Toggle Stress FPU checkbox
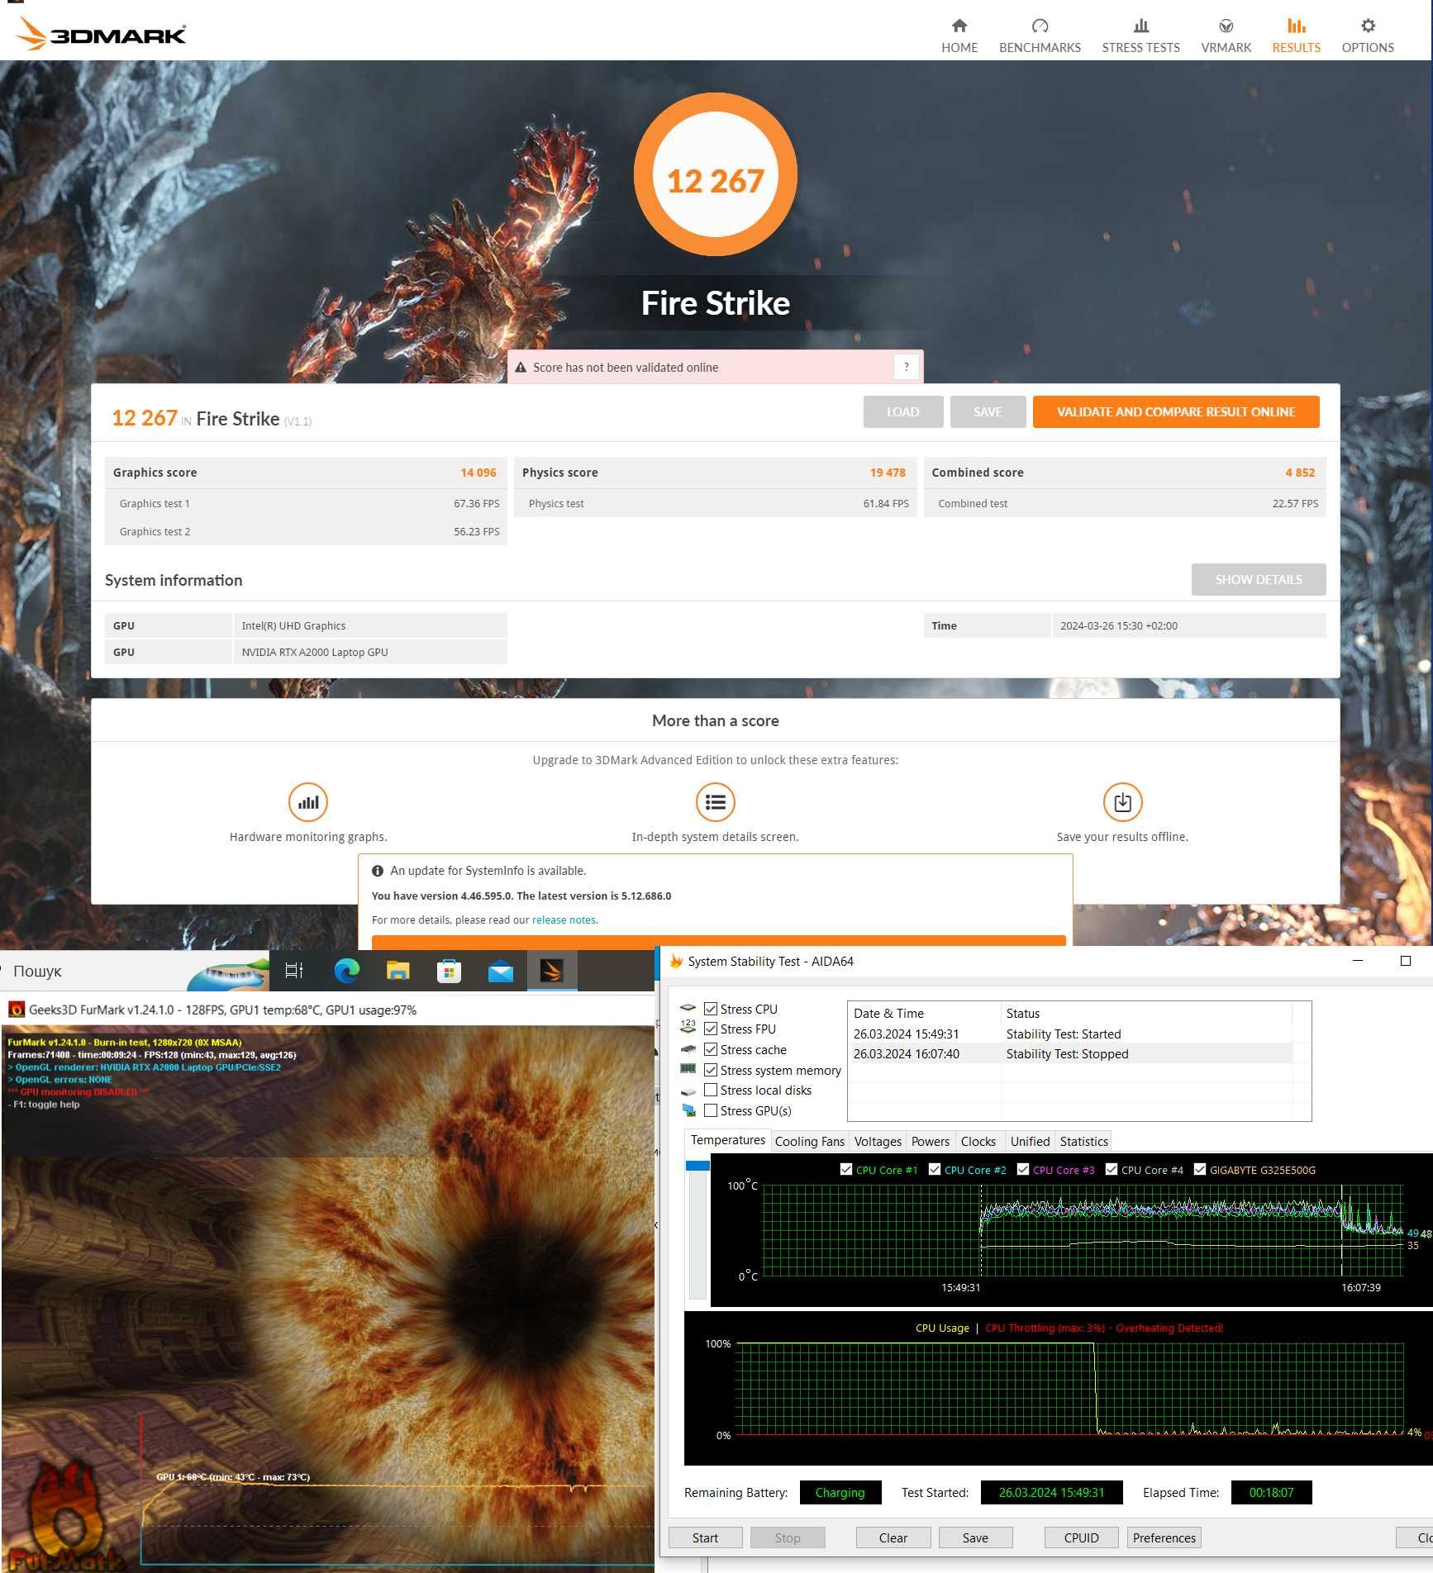Image resolution: width=1433 pixels, height=1573 pixels. coord(711,1029)
